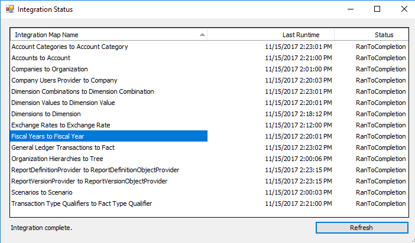415x243 pixels.
Task: Select Organization Hierarchies to Tree row
Action: pyautogui.click(x=209, y=159)
